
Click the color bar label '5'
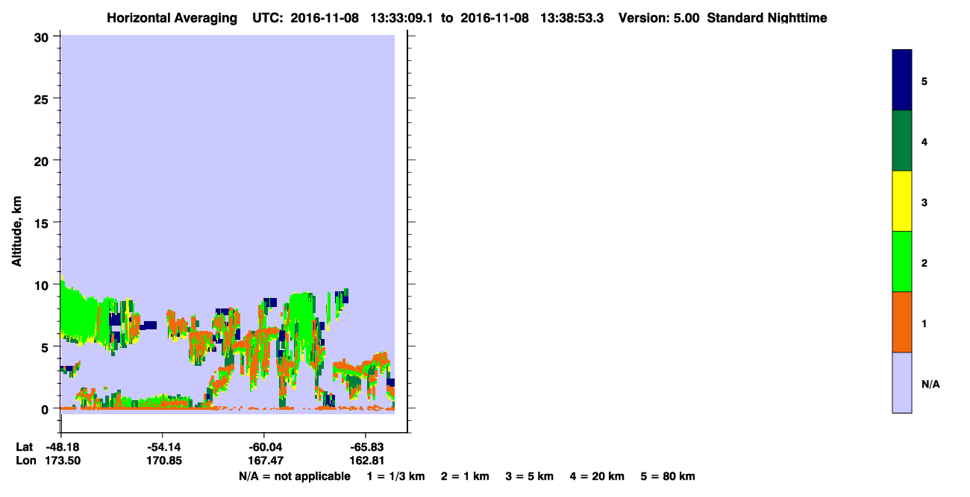[x=924, y=81]
